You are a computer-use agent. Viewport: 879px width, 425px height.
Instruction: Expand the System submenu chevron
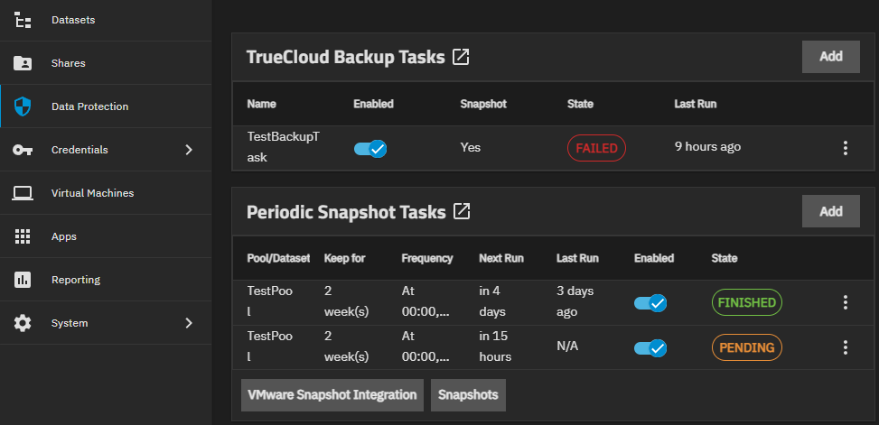tap(189, 323)
